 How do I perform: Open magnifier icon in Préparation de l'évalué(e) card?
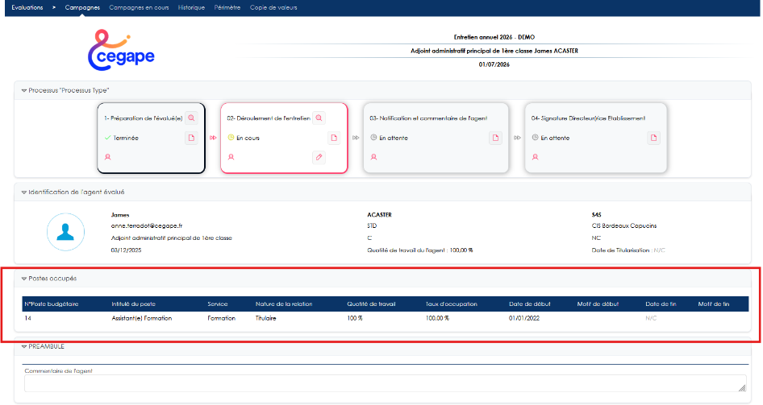pyautogui.click(x=191, y=118)
